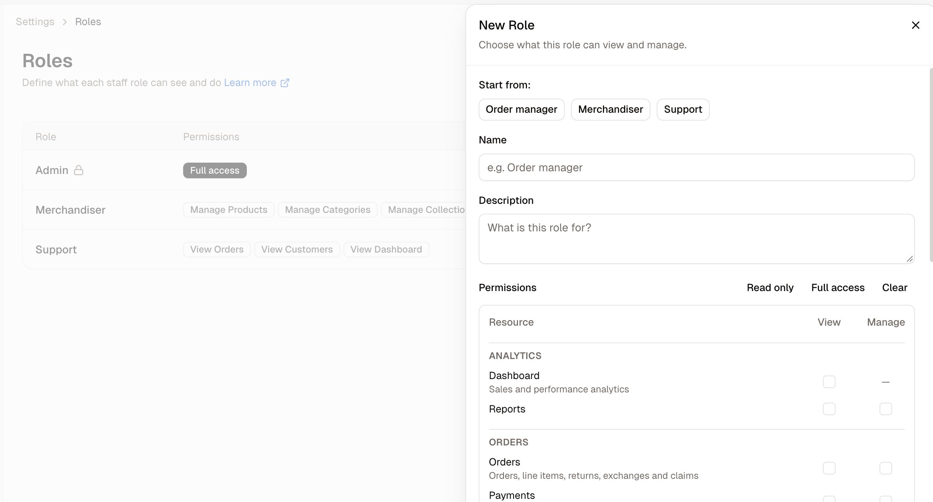Open the Support role row
Image resolution: width=933 pixels, height=502 pixels.
tap(244, 249)
